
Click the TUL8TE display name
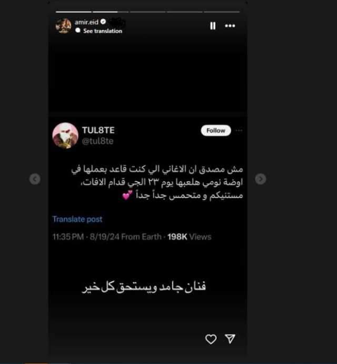(x=98, y=130)
